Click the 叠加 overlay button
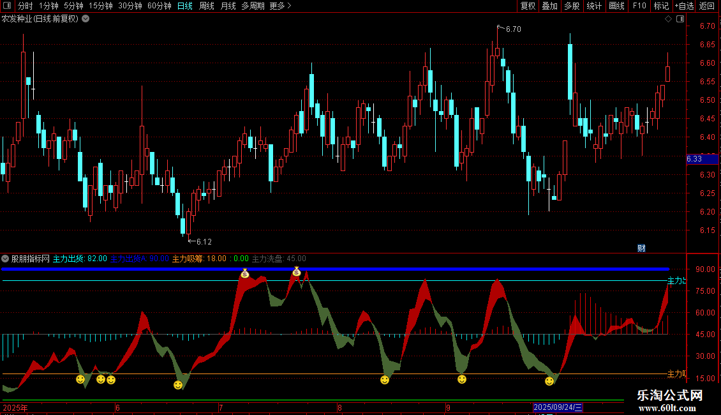This screenshot has height=415, width=721. coord(550,6)
